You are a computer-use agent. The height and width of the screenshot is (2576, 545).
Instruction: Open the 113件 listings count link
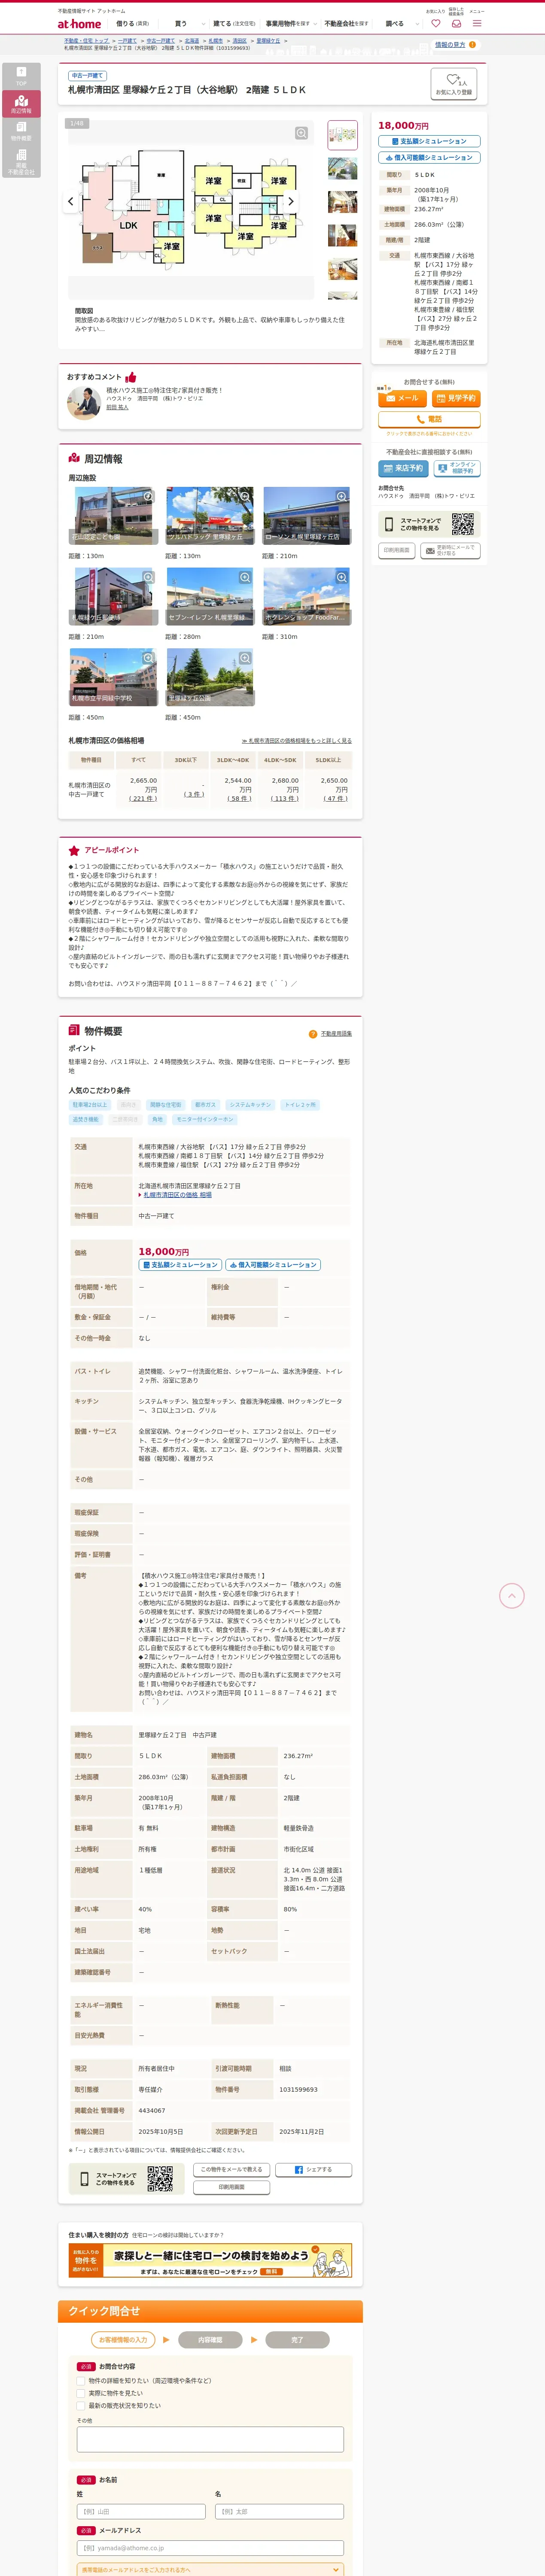pyautogui.click(x=285, y=798)
